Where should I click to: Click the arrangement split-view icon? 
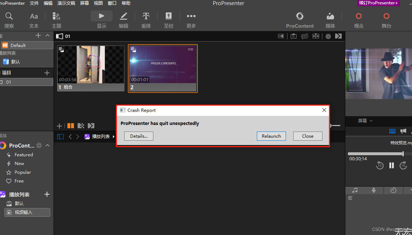click(x=316, y=36)
